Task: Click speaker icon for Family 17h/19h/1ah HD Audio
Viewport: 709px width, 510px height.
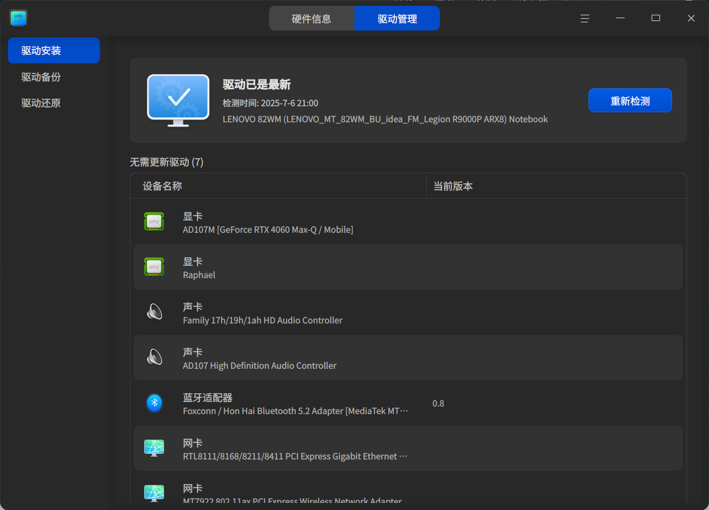Action: pos(154,312)
